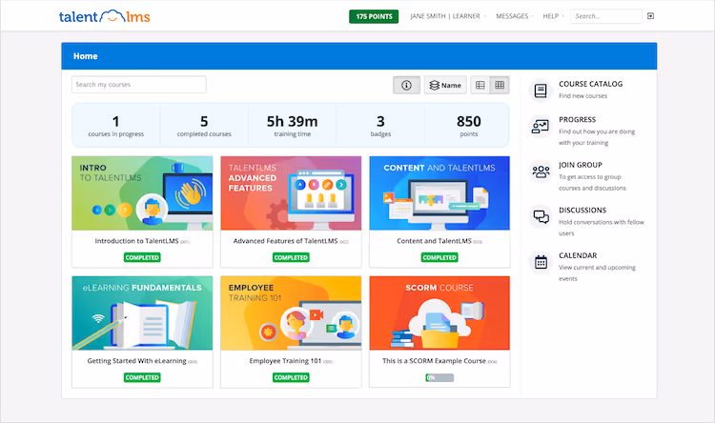The width and height of the screenshot is (715, 423).
Task: Click SCORM course 0% progress bar
Action: [439, 377]
